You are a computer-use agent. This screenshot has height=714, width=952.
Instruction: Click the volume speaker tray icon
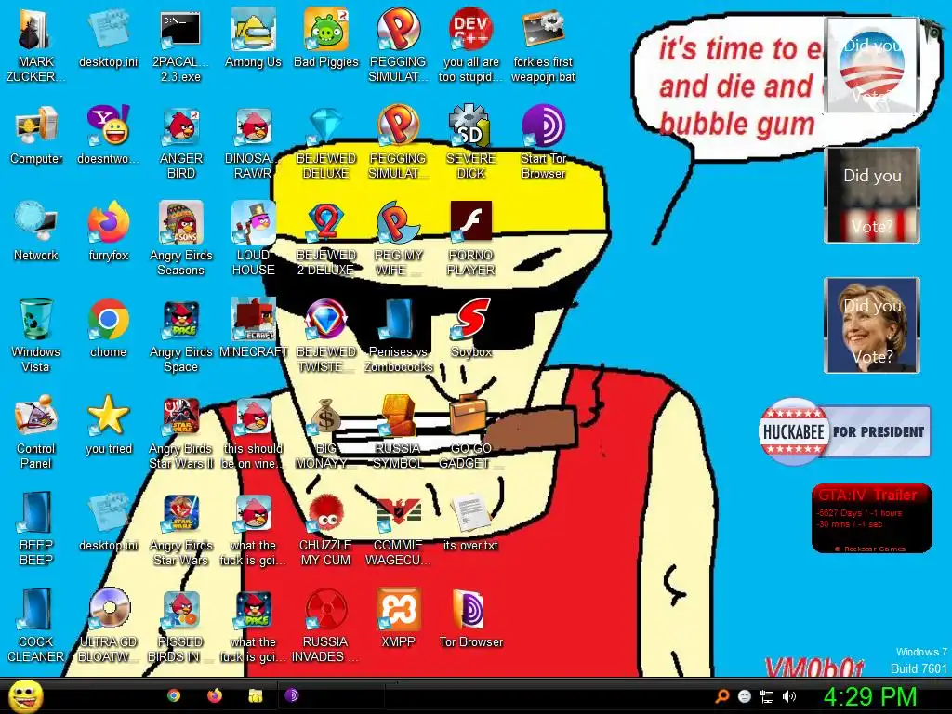coord(789,696)
